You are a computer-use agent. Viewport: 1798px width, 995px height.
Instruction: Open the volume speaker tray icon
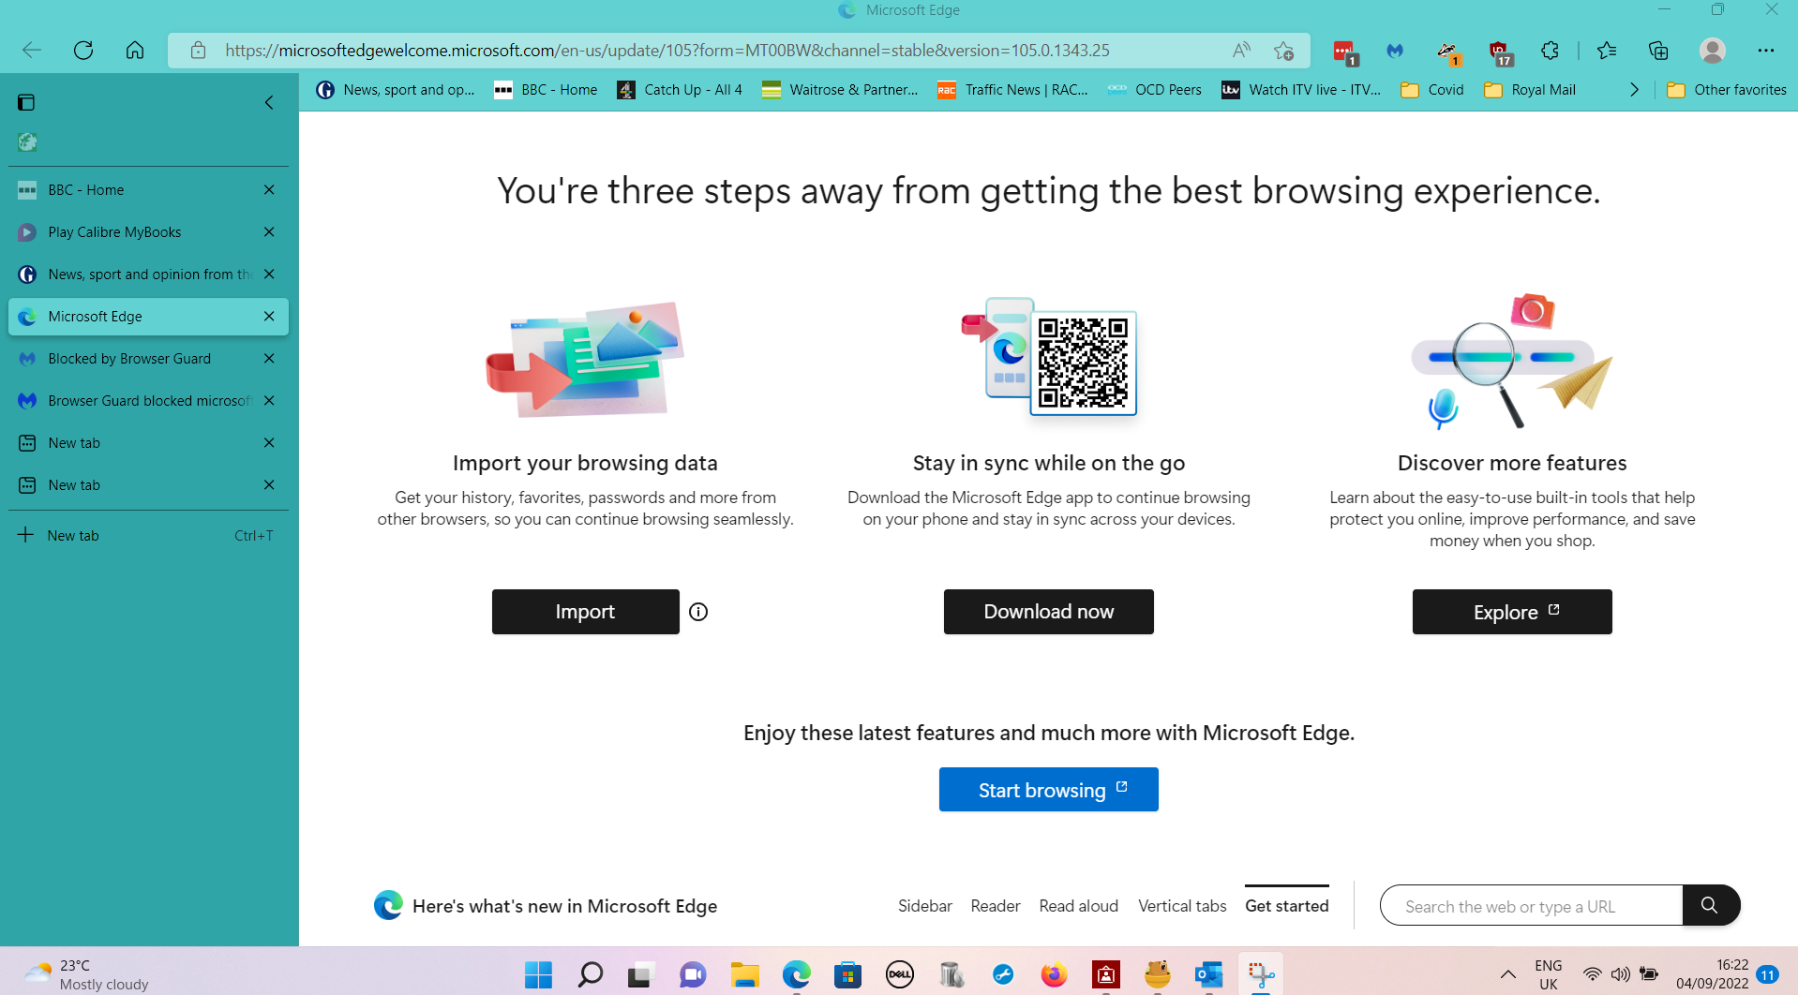click(1620, 974)
